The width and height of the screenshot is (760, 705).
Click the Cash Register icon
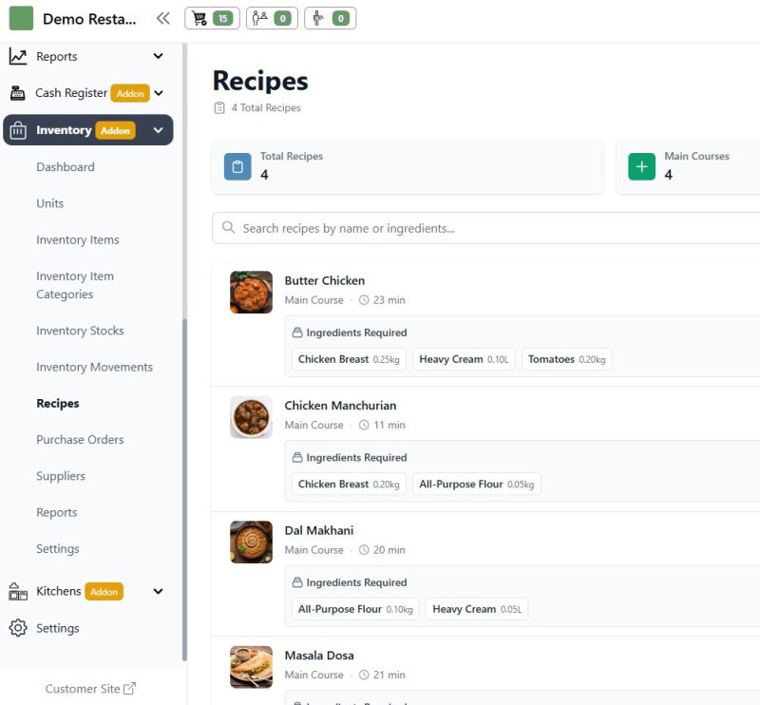(x=19, y=93)
